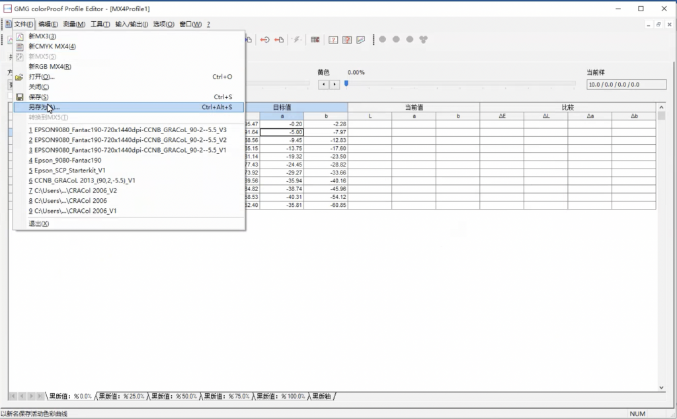Open the 测量(M) menu
This screenshot has height=419, width=677.
pos(74,24)
